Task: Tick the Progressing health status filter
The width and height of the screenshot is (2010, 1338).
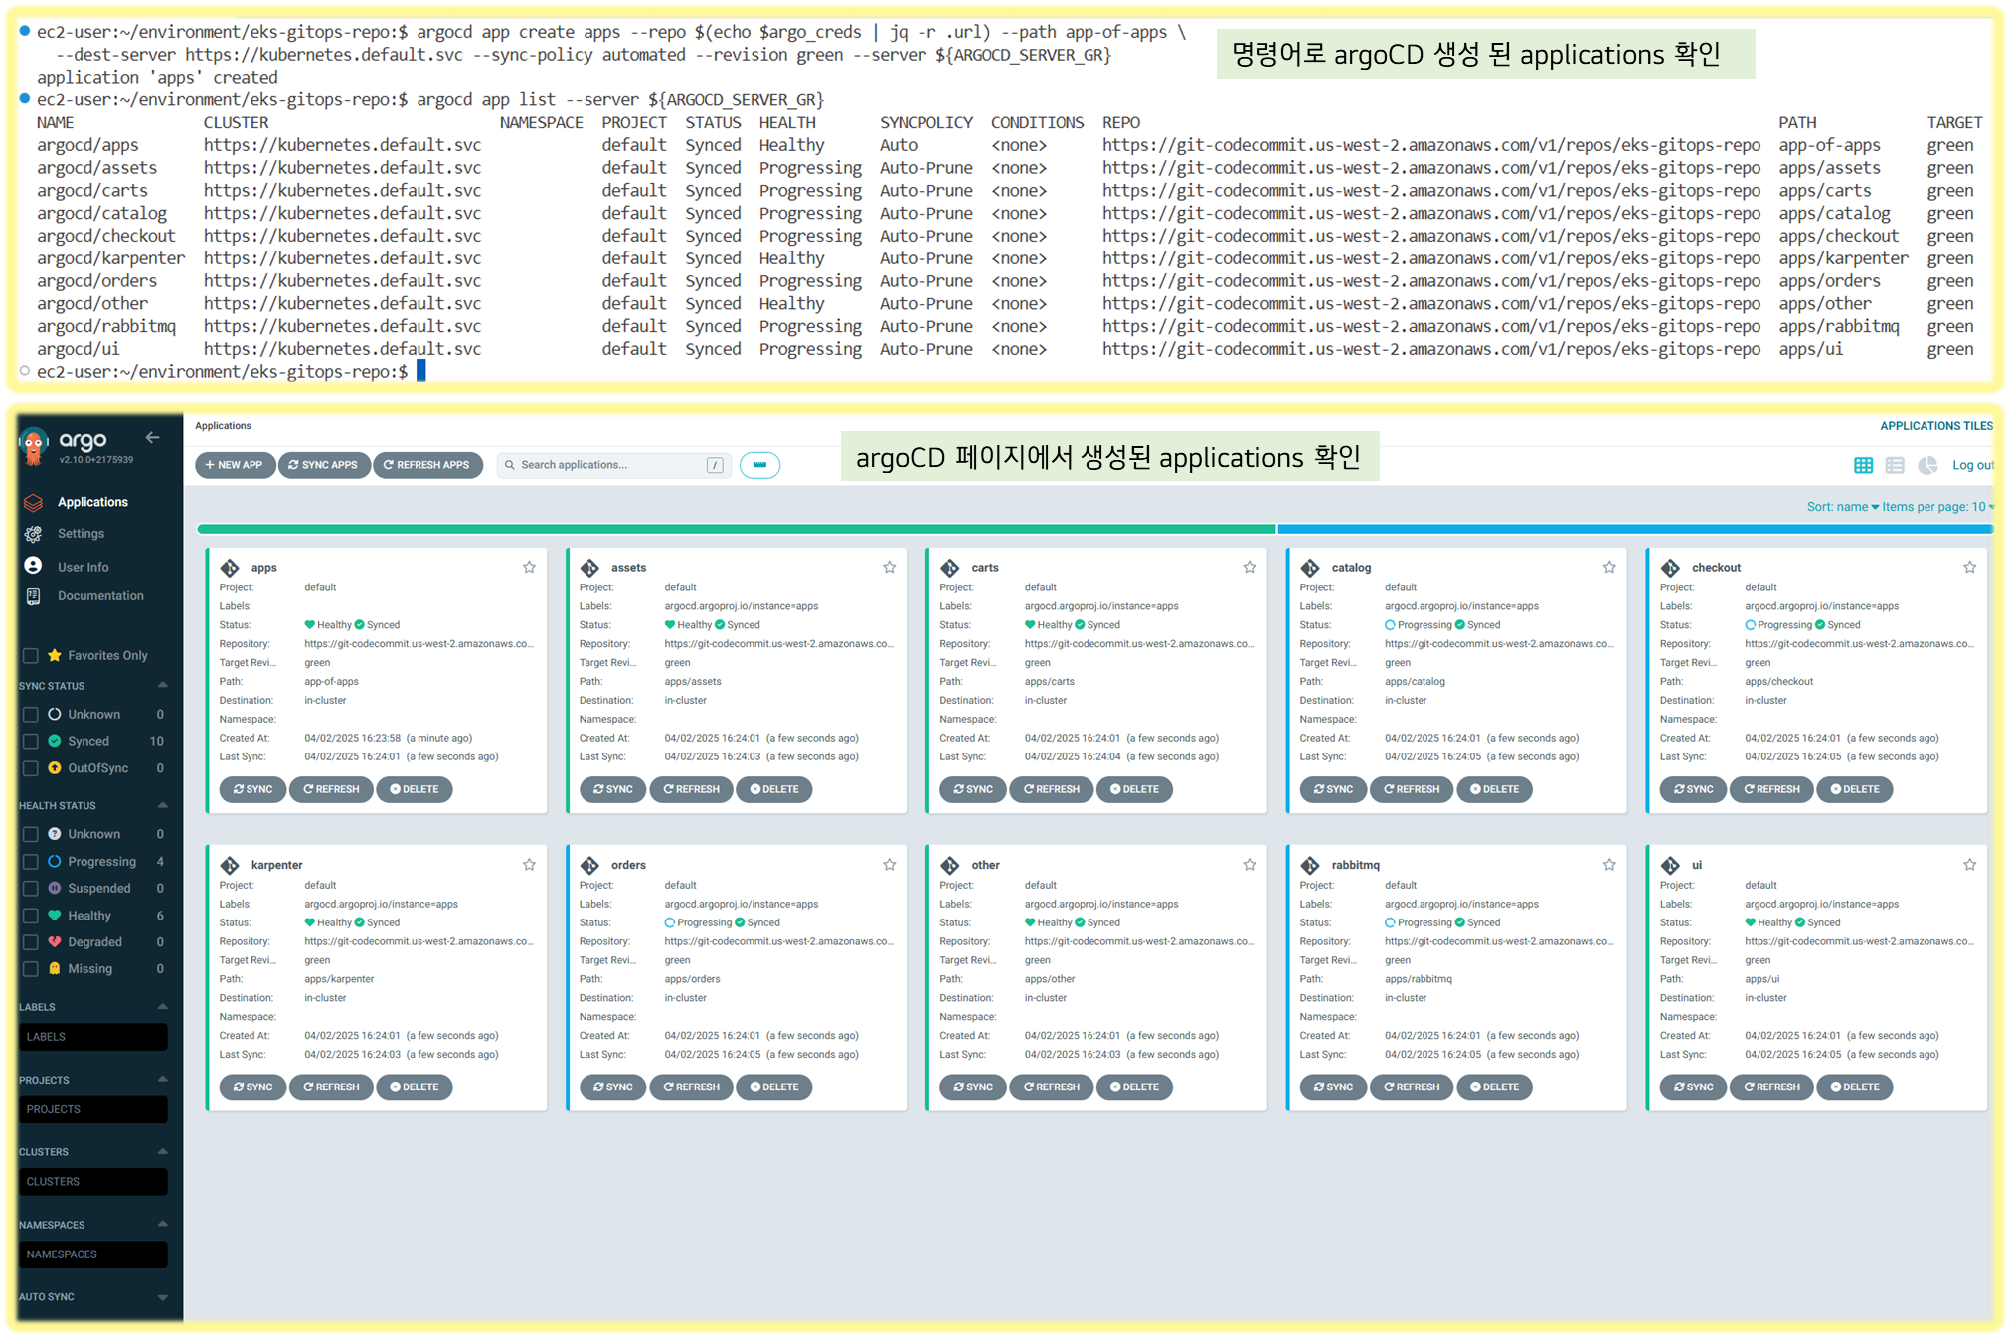Action: (31, 861)
